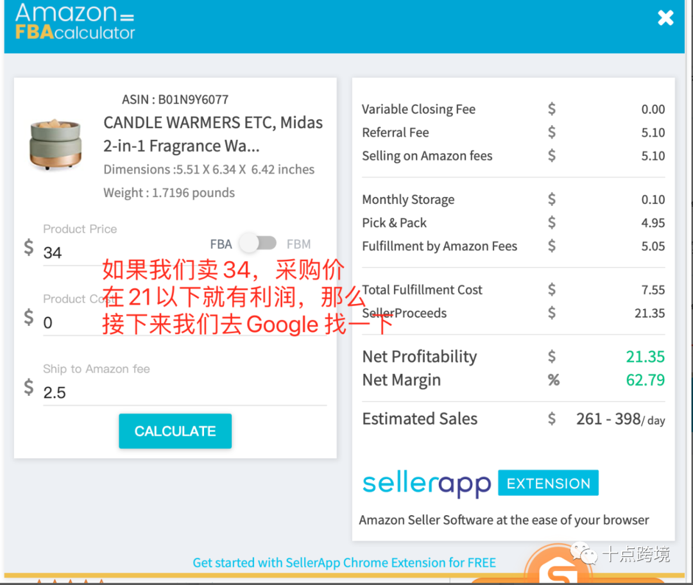Click the FBM label beside the switch

tap(298, 244)
